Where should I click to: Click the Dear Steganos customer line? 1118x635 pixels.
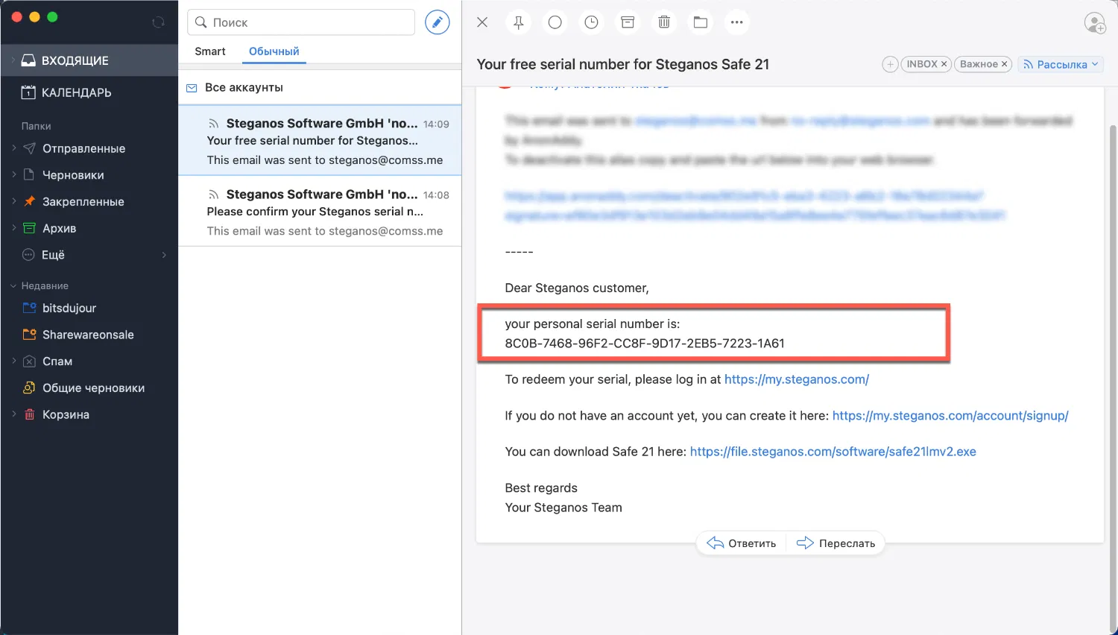pyautogui.click(x=577, y=288)
